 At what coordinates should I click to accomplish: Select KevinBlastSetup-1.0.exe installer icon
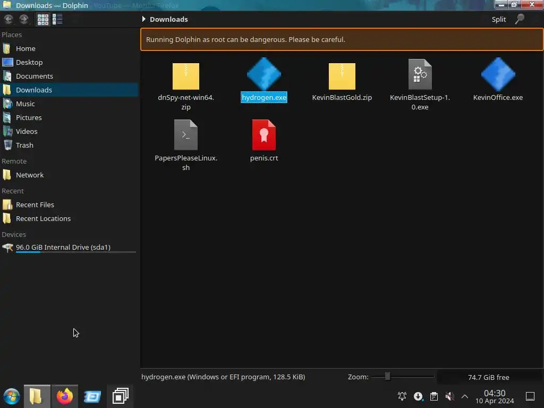pyautogui.click(x=420, y=74)
